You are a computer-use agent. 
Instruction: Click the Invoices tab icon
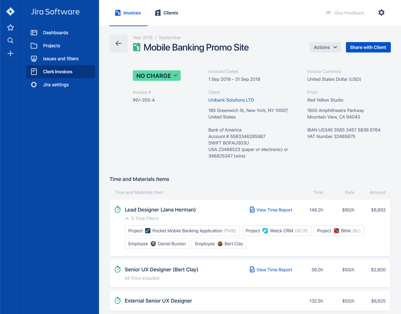[118, 13]
